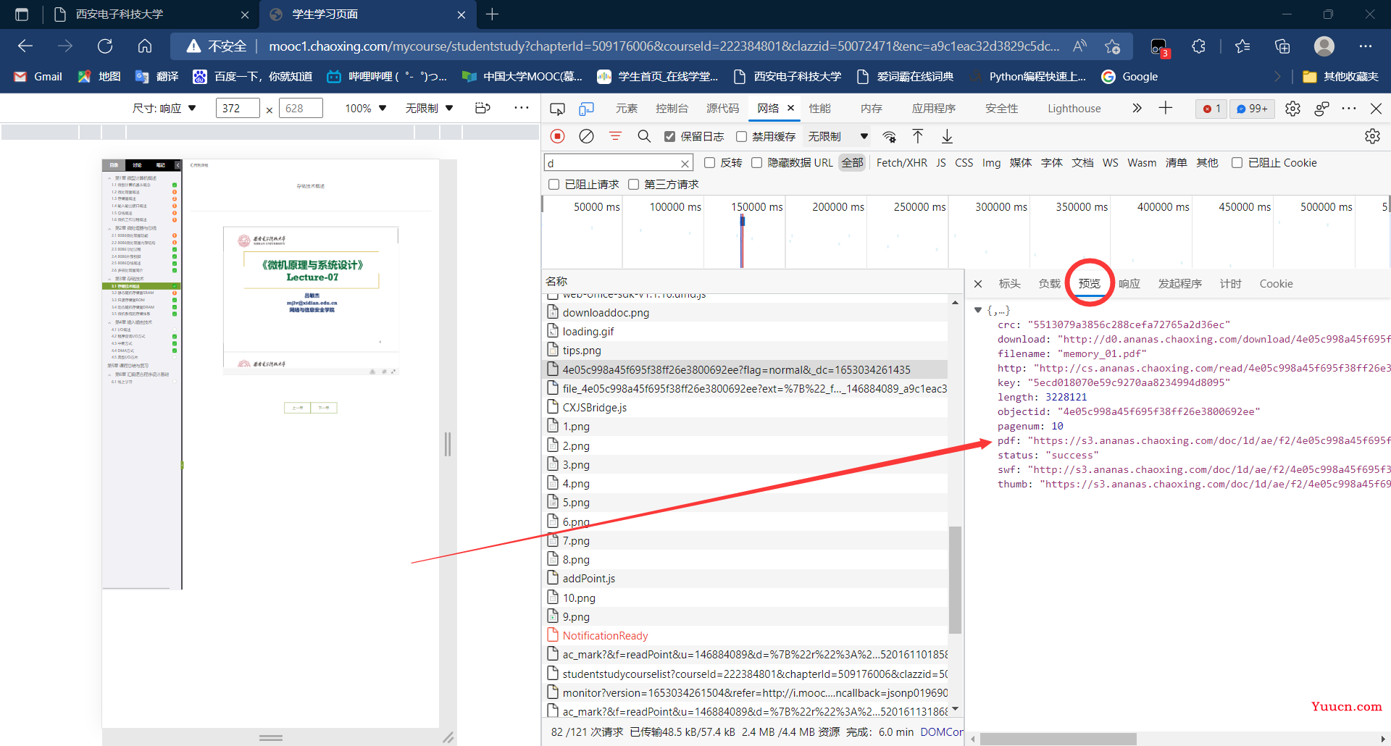Collapse the JSON preview object triangle
Viewport: 1391px width, 746px height.
pos(978,310)
